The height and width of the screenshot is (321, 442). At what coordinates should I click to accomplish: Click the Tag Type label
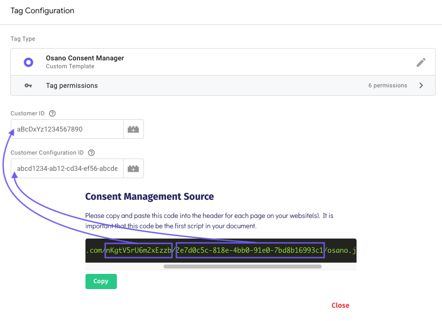coord(23,39)
